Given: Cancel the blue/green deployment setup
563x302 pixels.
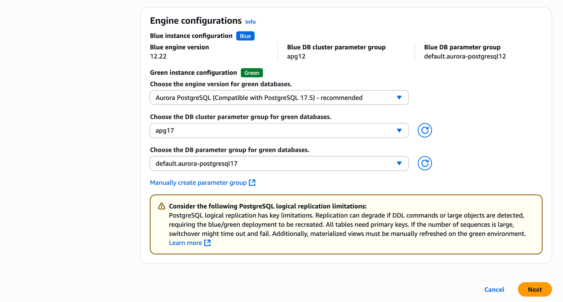Looking at the screenshot, I should tap(494, 289).
